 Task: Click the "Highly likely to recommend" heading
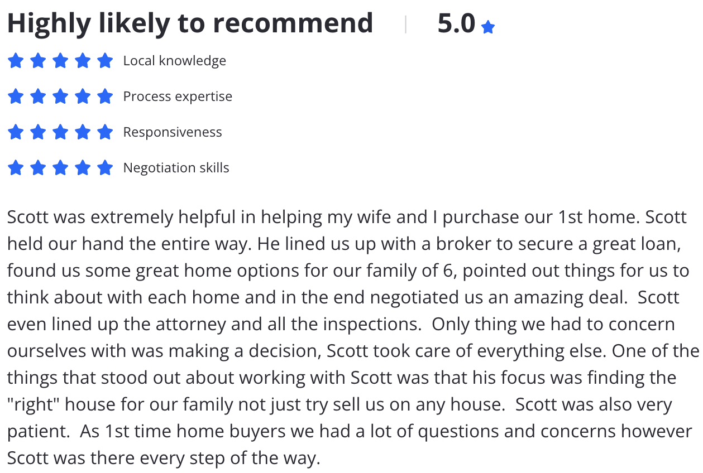point(190,24)
